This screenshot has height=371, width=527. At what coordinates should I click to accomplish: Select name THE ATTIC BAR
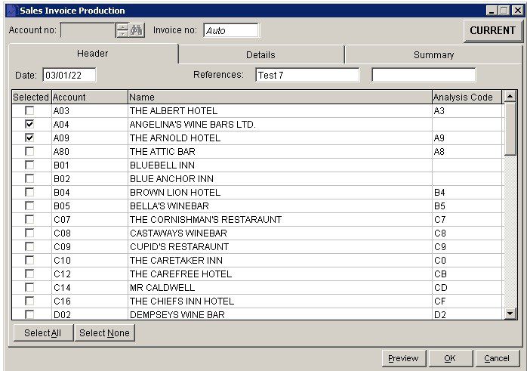tap(162, 152)
